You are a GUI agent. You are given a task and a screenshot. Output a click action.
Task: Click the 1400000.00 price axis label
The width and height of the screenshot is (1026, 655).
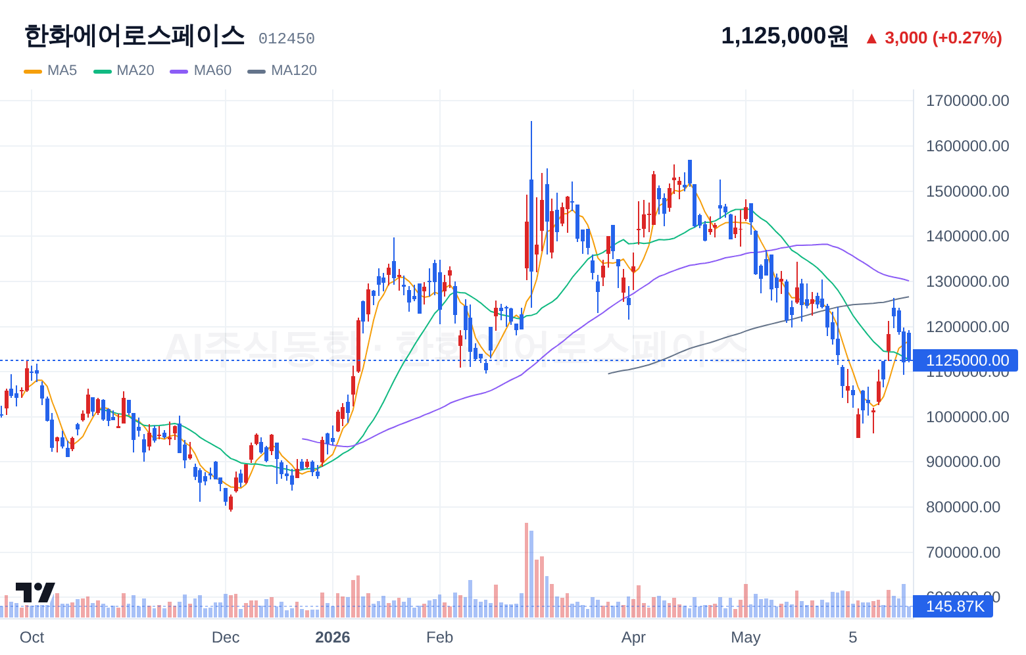967,236
